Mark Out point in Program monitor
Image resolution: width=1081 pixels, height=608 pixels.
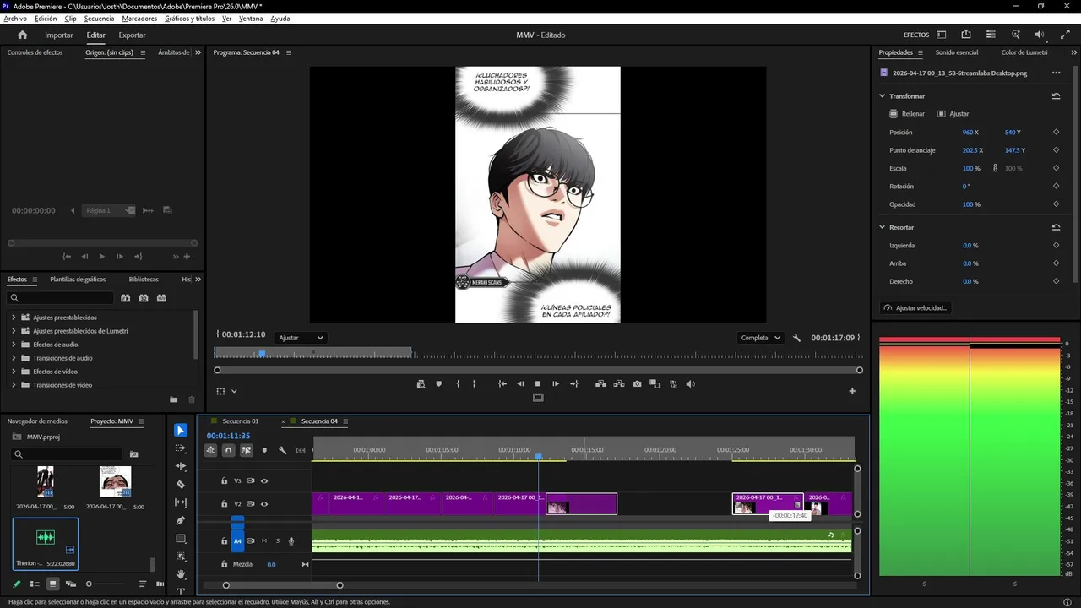pos(474,383)
